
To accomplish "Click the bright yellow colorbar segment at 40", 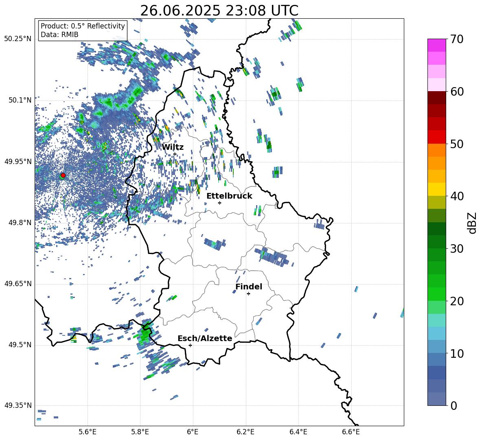I will click(437, 189).
